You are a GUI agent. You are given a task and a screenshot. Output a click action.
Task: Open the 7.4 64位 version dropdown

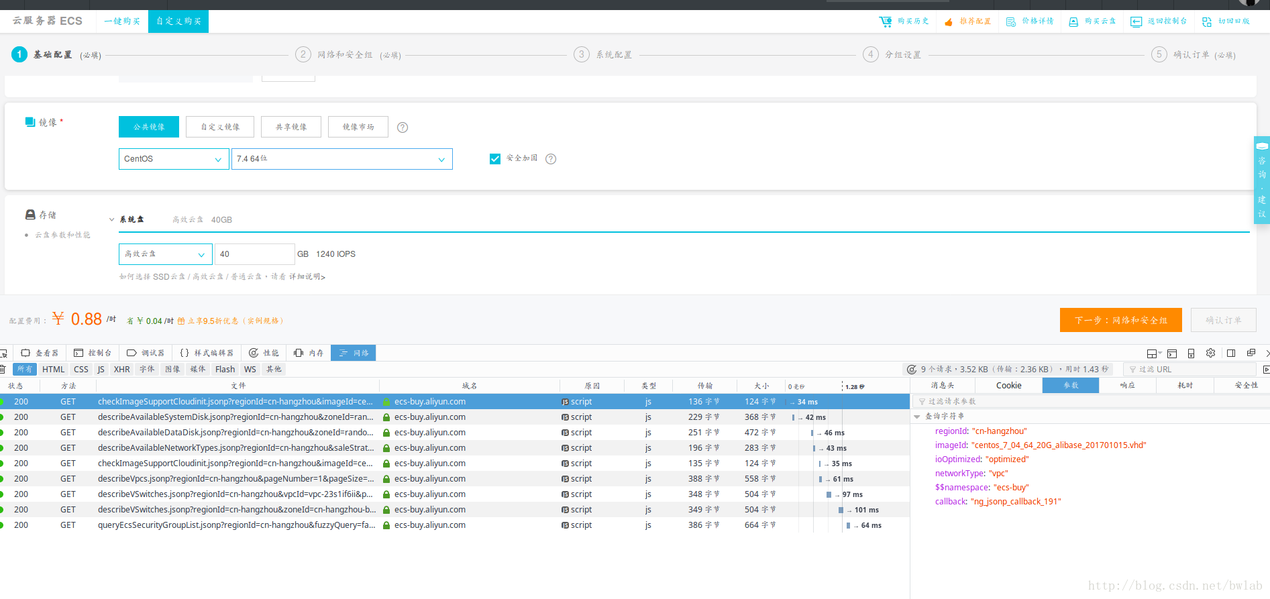(342, 159)
